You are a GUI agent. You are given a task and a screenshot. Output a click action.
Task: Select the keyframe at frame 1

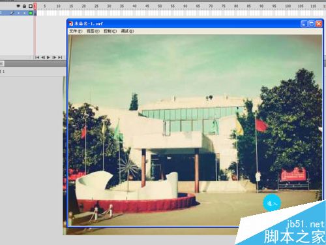point(35,13)
